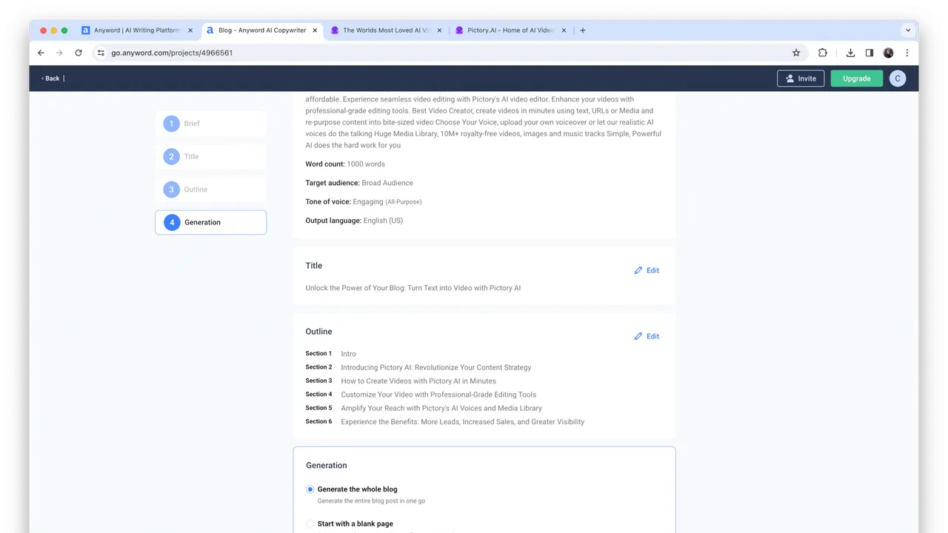This screenshot has height=533, width=948.
Task: Click Output language English (US) text
Action: 354,221
